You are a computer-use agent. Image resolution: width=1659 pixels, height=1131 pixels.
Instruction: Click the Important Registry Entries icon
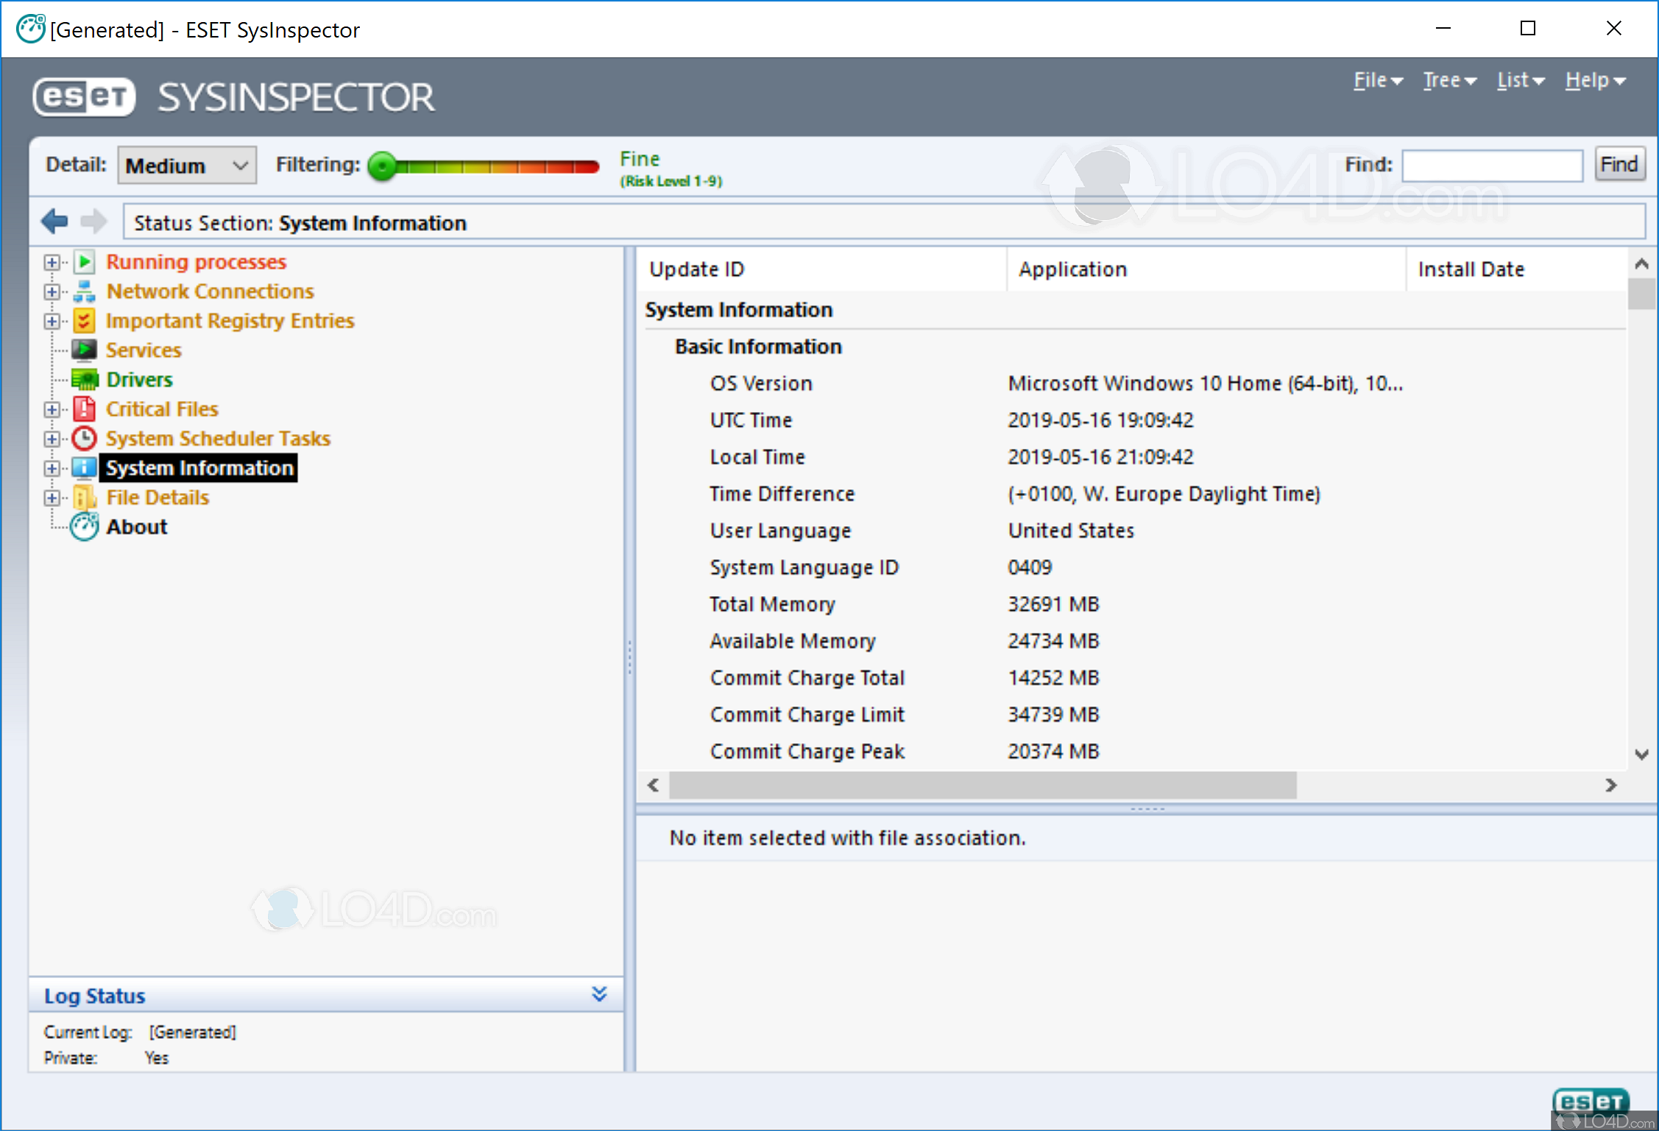pyautogui.click(x=85, y=321)
